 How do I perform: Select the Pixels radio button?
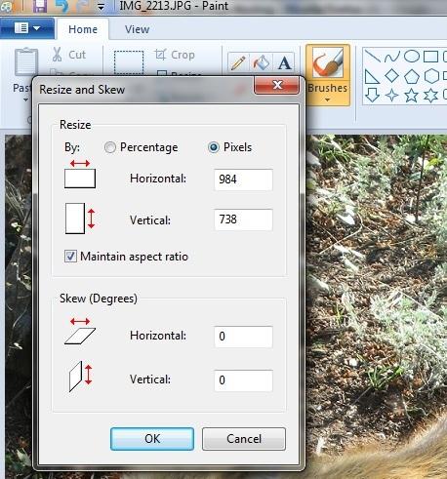[214, 147]
